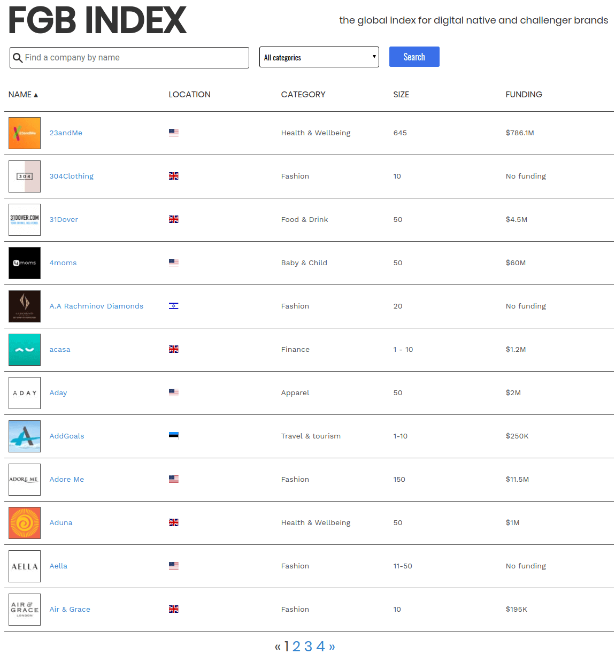Screen dimensions: 615x662
Task: Click the Estonia flag in AddGoals row
Action: pyautogui.click(x=174, y=435)
